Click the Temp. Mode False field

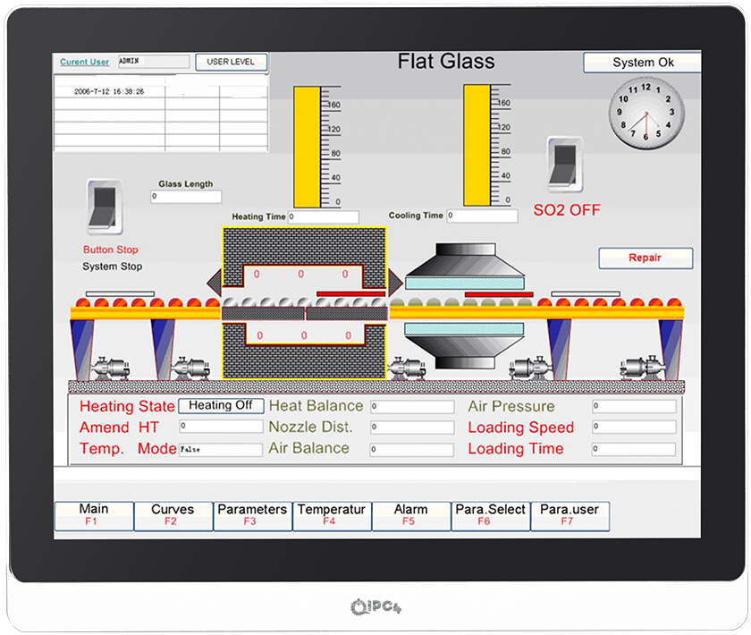pyautogui.click(x=221, y=450)
